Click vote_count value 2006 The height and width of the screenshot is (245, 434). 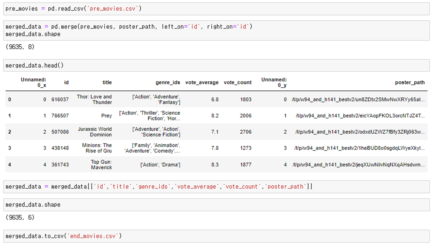pos(246,116)
